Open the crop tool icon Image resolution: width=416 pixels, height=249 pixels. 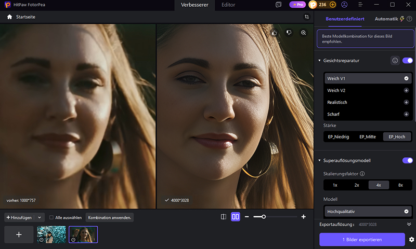pyautogui.click(x=307, y=17)
